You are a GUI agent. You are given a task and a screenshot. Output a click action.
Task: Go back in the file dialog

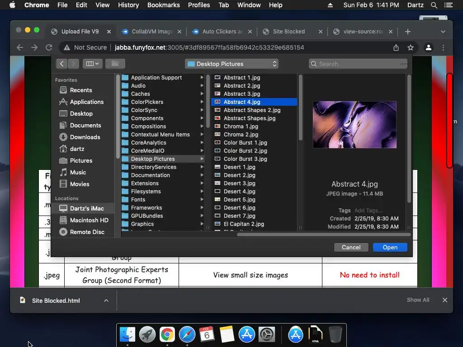(x=61, y=64)
